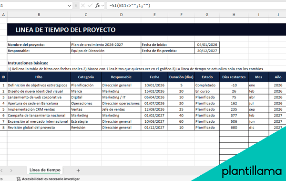Click previous sheet navigation arrow
The image size is (286, 181).
pyautogui.click(x=1, y=170)
